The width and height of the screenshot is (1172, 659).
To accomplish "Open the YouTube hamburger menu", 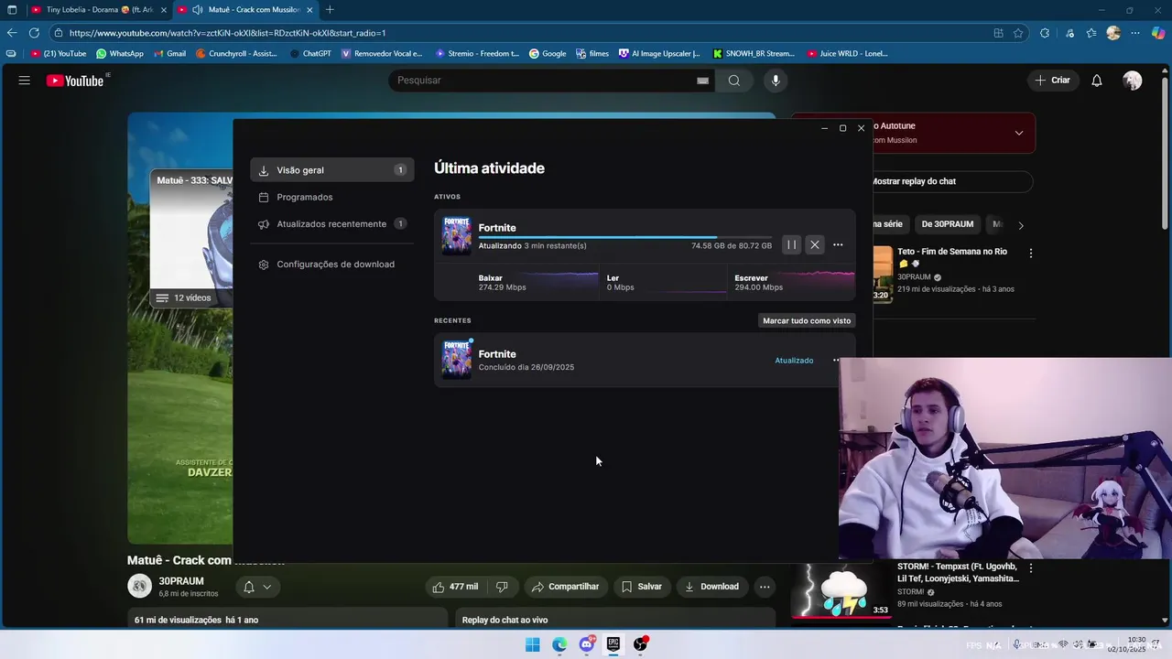I will [x=25, y=81].
